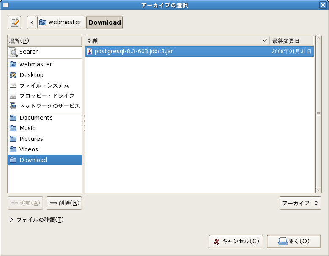
Task: Click the 場所(P) places header
Action: [45, 41]
